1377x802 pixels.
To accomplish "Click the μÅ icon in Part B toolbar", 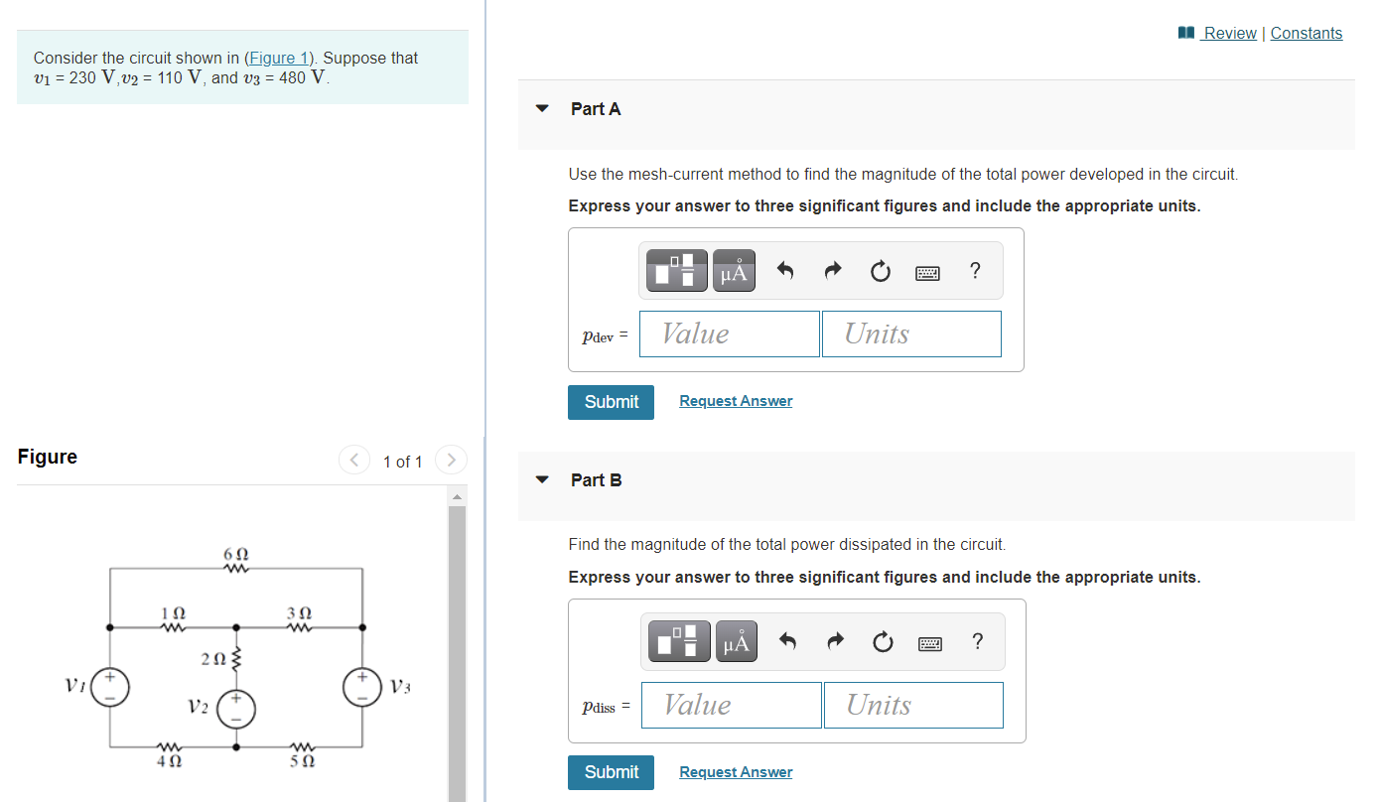I will 736,641.
